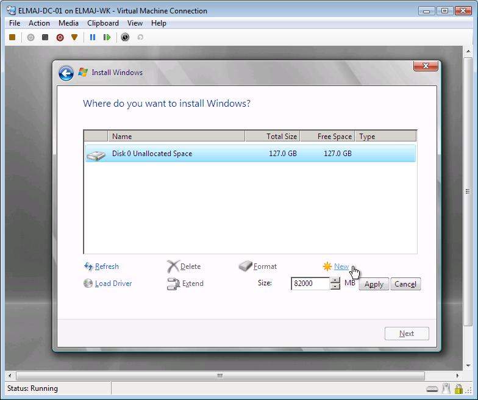Image resolution: width=478 pixels, height=400 pixels.
Task: Click the New partition star icon
Action: tap(327, 266)
